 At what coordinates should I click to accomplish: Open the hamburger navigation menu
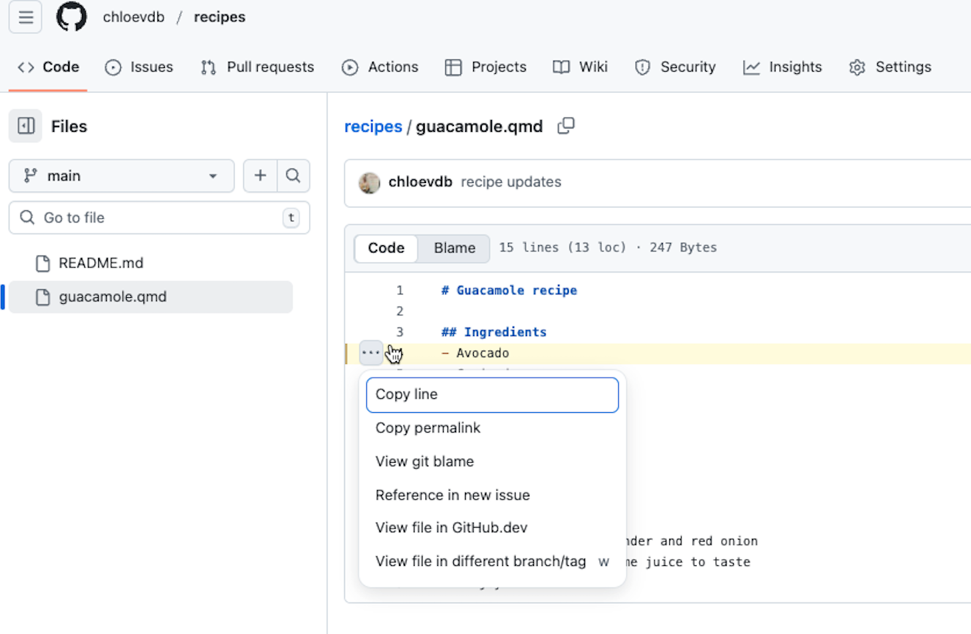click(26, 18)
